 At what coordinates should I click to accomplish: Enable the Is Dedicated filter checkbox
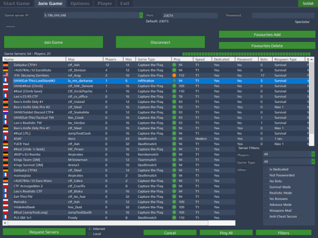[x=266, y=169]
